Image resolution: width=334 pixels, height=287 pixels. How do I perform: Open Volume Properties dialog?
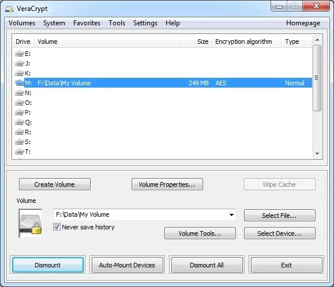tap(167, 184)
